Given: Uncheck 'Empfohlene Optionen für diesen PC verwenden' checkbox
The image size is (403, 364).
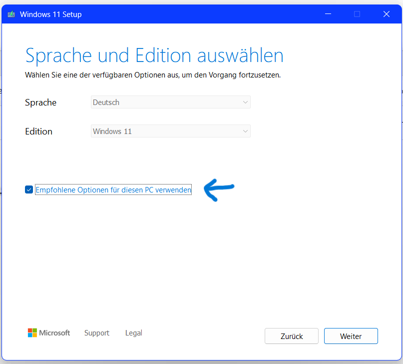Looking at the screenshot, I should pos(29,190).
